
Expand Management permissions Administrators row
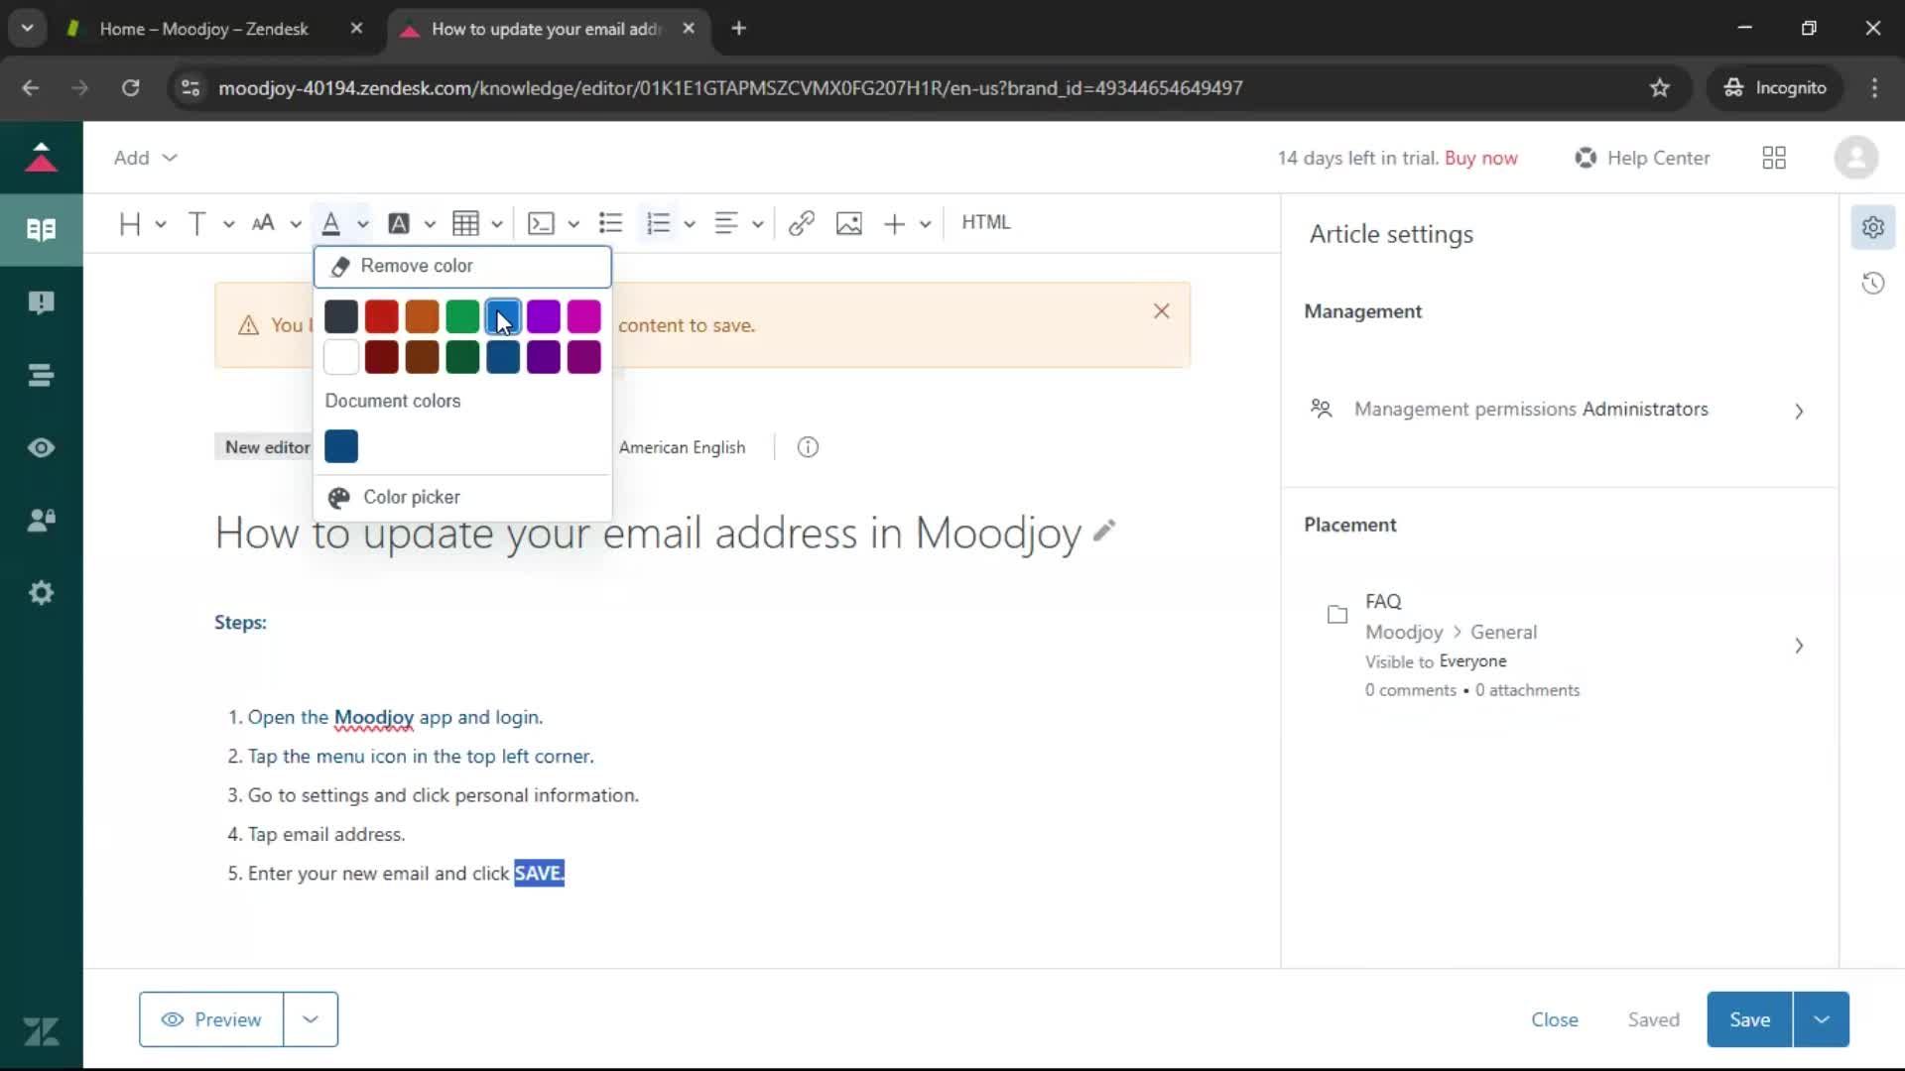coord(1558,410)
